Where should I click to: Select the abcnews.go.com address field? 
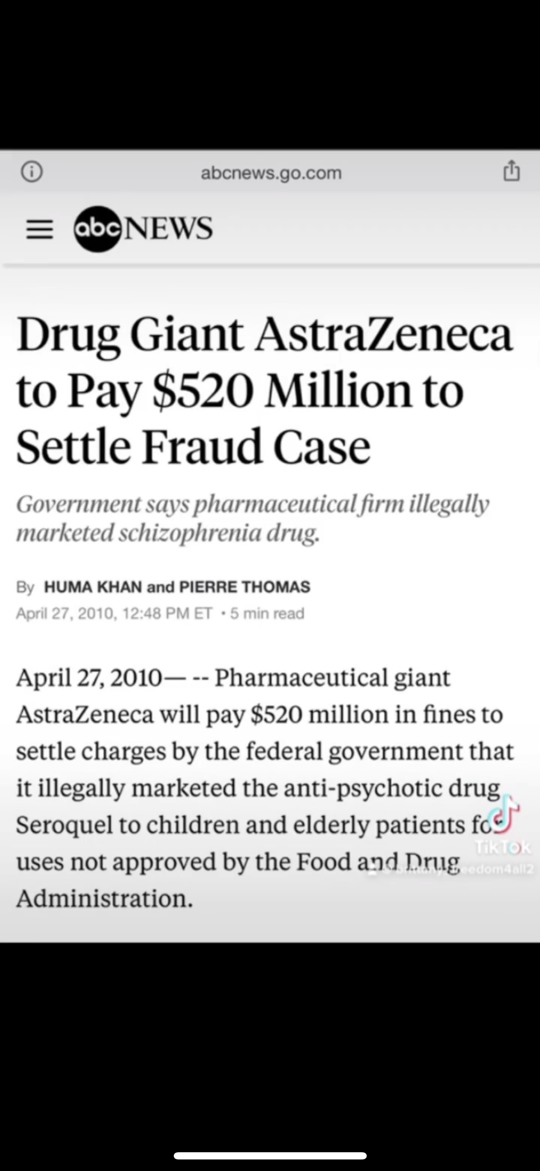click(271, 173)
